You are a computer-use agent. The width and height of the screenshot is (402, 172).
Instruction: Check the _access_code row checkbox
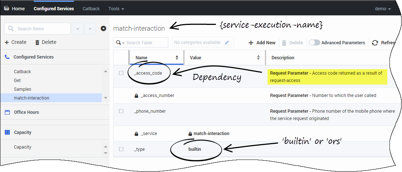[x=121, y=73]
